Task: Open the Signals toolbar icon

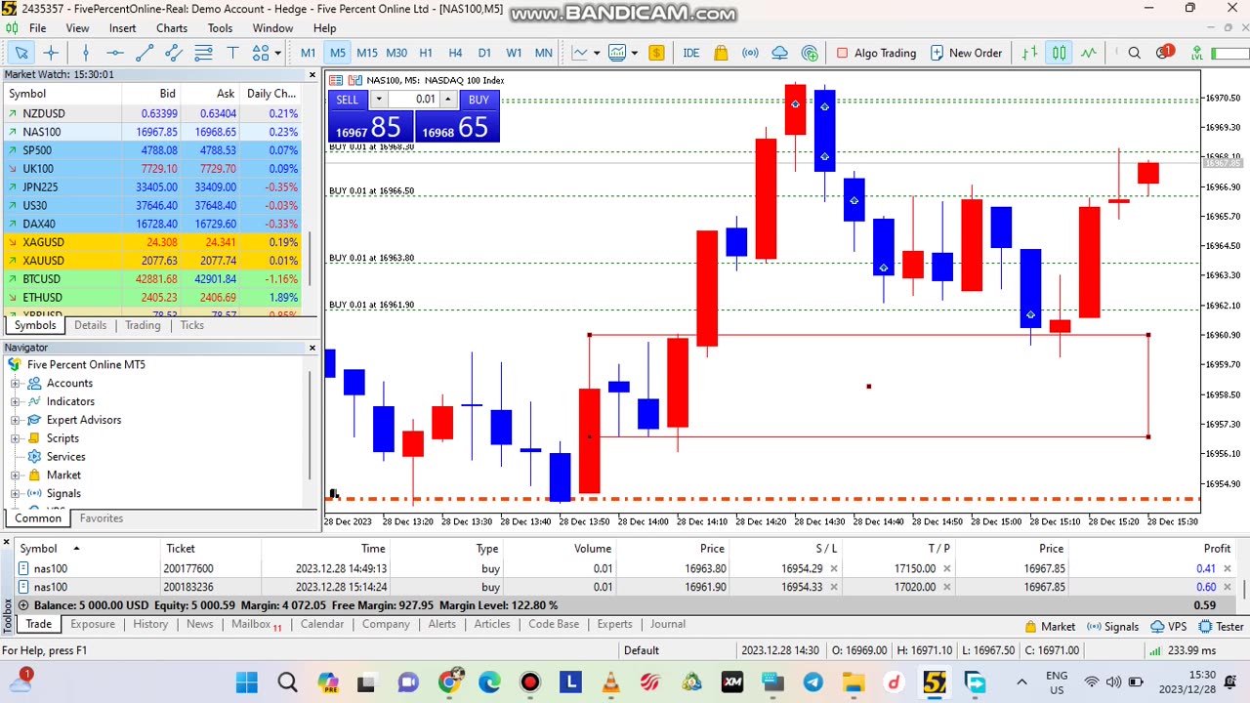Action: (750, 53)
